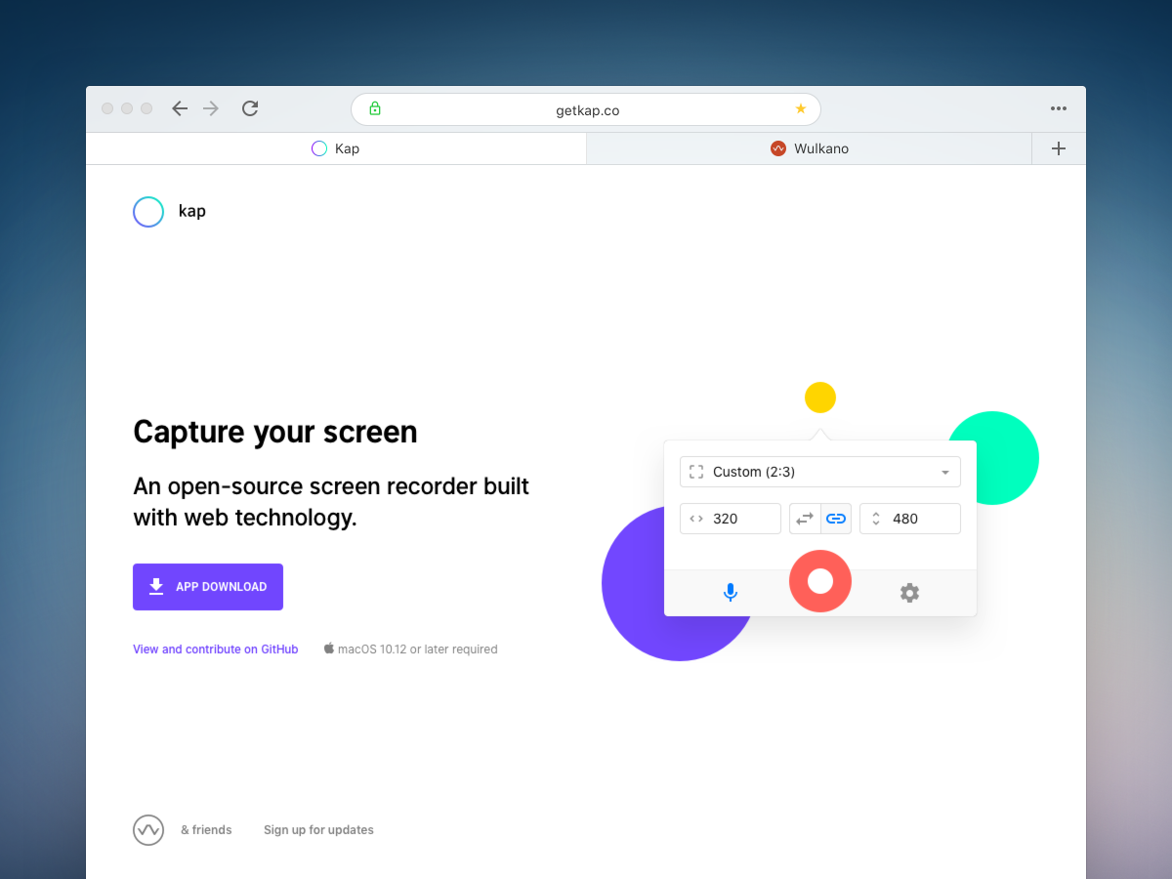Open View and contribute on GitHub link
The height and width of the screenshot is (879, 1172).
click(x=216, y=649)
